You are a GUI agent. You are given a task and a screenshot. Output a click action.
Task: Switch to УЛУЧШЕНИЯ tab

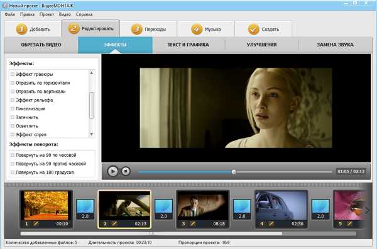pos(261,45)
